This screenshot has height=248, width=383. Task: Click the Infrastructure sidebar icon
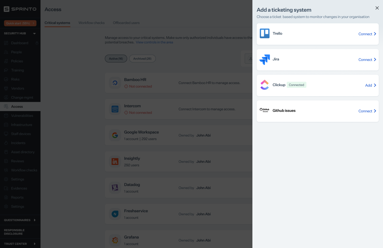(6, 125)
